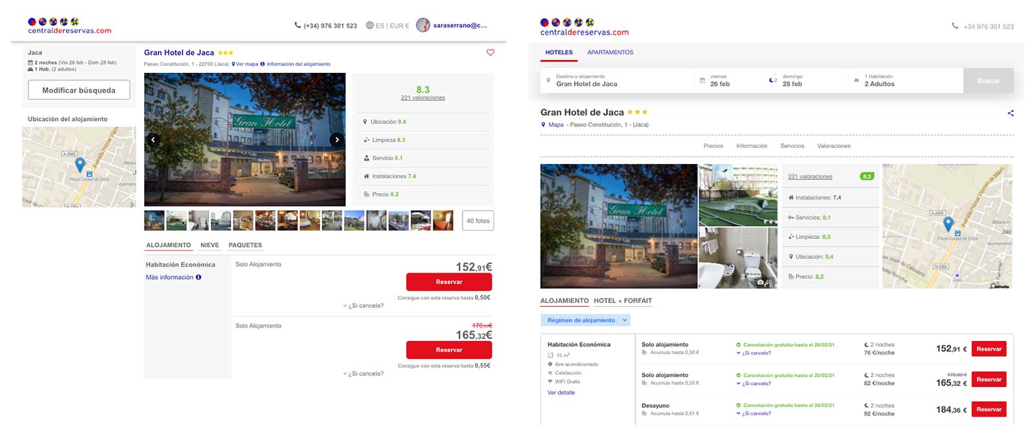This screenshot has width=1035, height=436.
Task: Select the ALOJAMIENTO tab on left page
Action: [168, 245]
